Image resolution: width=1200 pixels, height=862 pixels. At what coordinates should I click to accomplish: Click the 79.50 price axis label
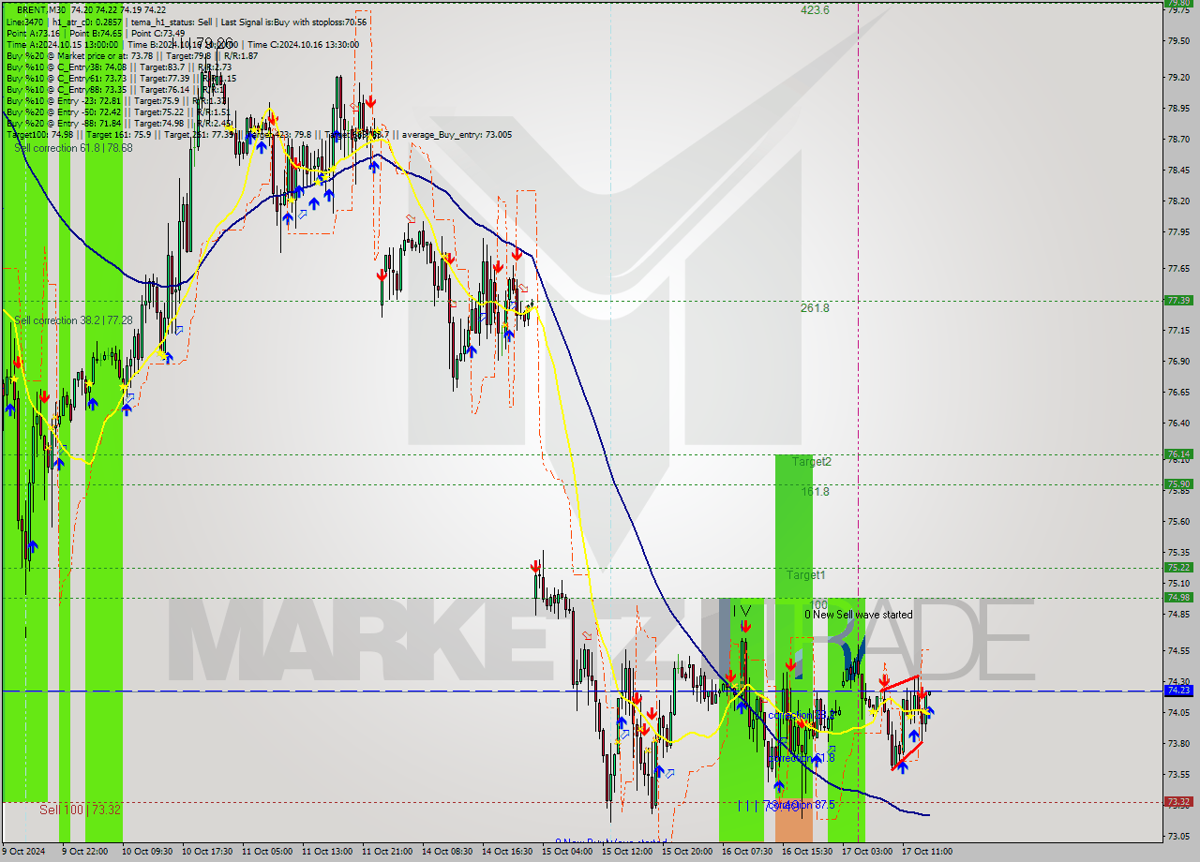tap(1178, 40)
